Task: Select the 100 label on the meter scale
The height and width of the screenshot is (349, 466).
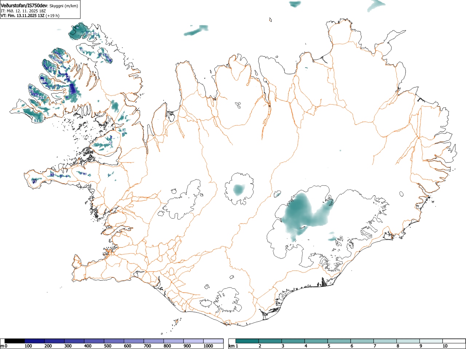Action: 28,346
